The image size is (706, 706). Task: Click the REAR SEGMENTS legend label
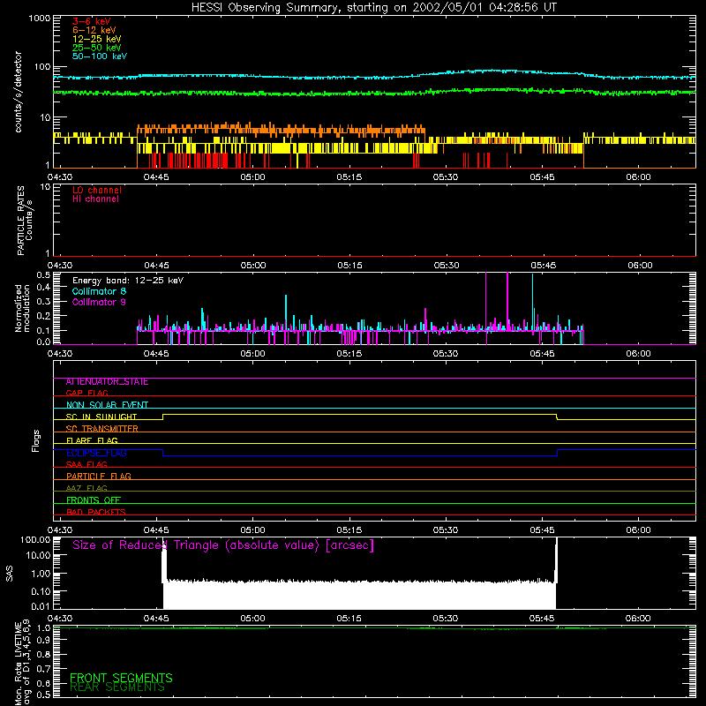coord(117,687)
